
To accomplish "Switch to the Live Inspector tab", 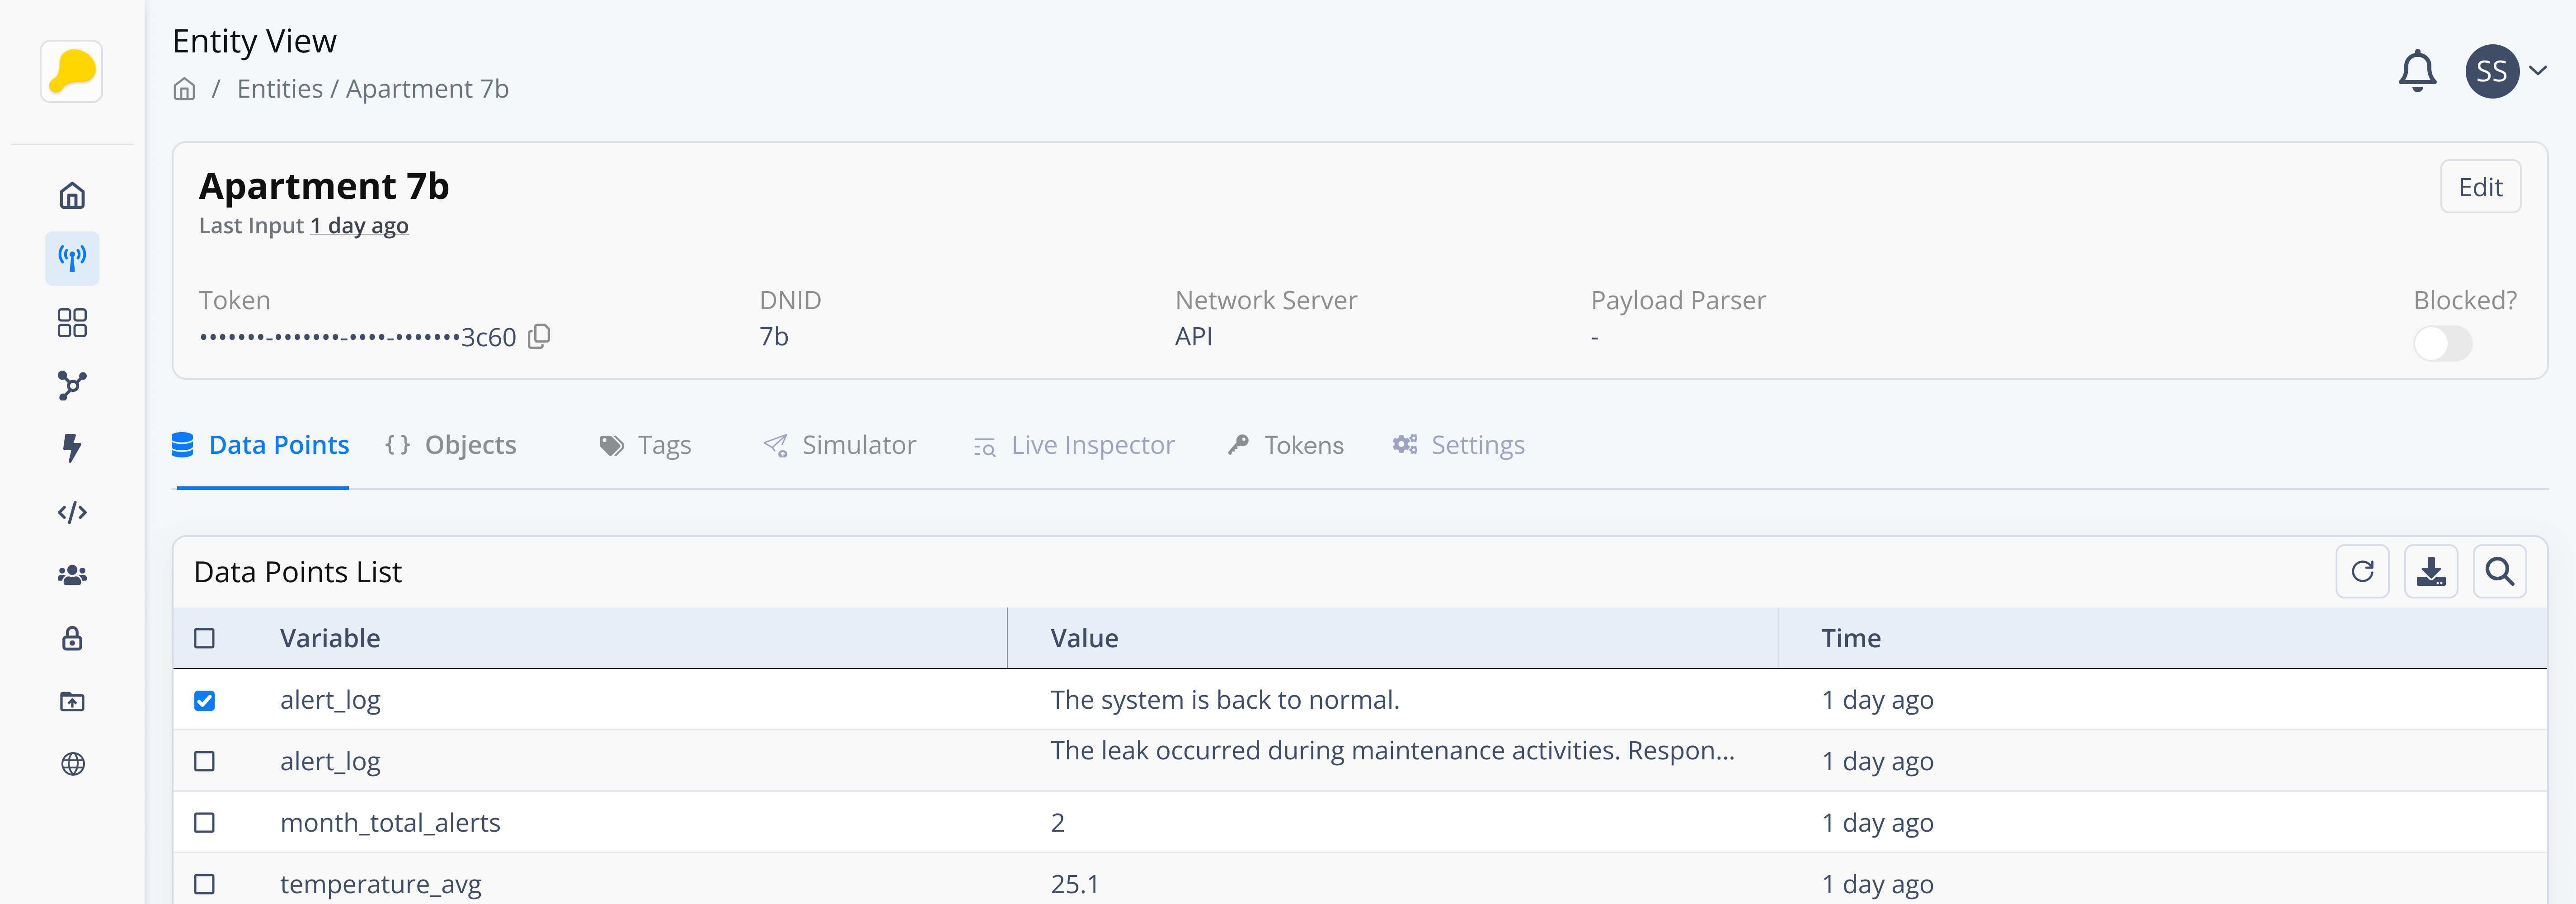I will [x=1074, y=445].
